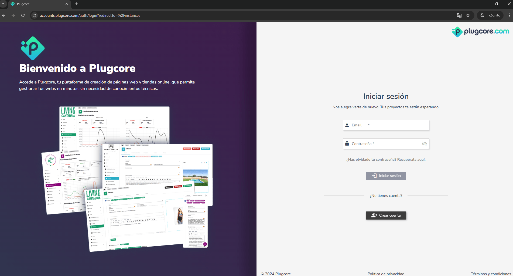Restore down the browser window
The image size is (513, 276).
point(497,4)
